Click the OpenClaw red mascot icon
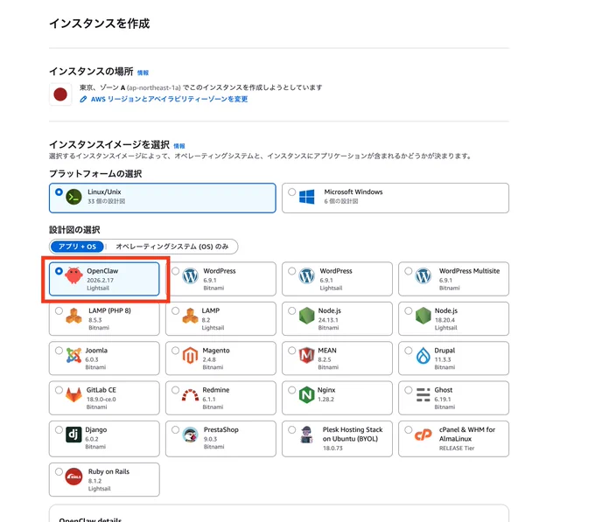This screenshot has height=522, width=595. pos(73,275)
